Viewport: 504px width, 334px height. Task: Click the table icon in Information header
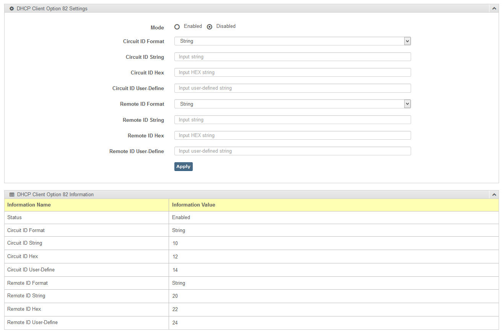[12, 195]
